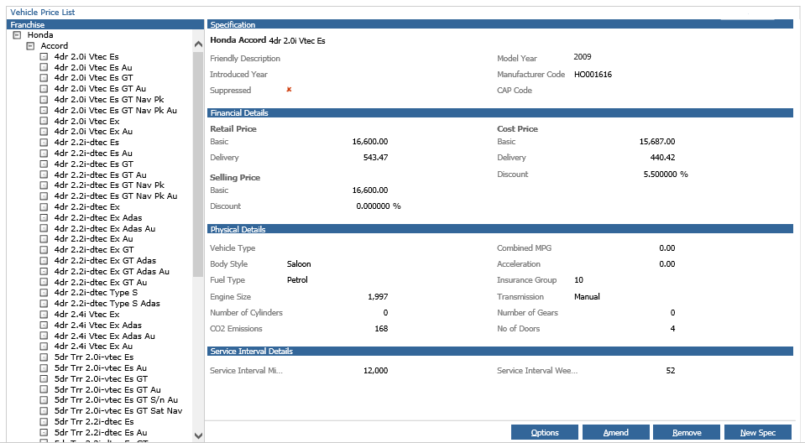Viewport: 805px width, 443px height.
Task: Click the Cost Delivery 440.42 value
Action: 663,158
